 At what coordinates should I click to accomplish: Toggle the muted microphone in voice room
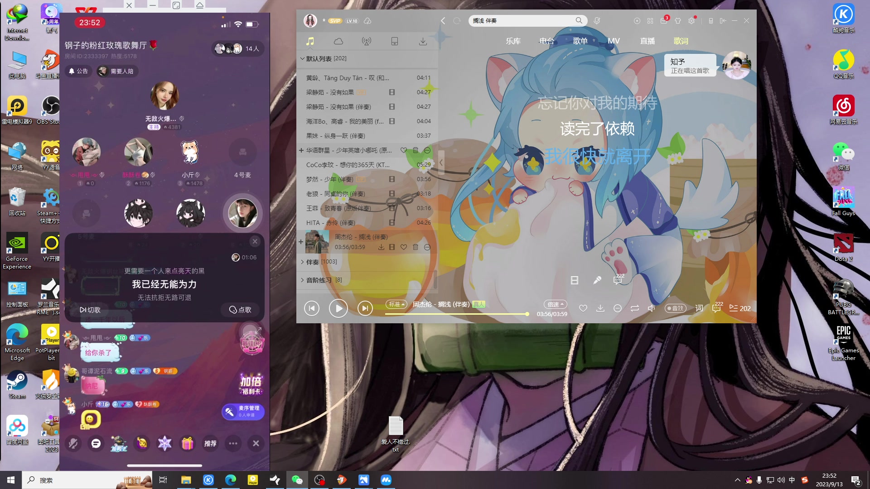(x=73, y=443)
